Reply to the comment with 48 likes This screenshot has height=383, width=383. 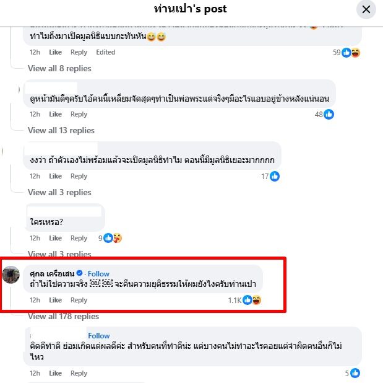[x=79, y=114]
